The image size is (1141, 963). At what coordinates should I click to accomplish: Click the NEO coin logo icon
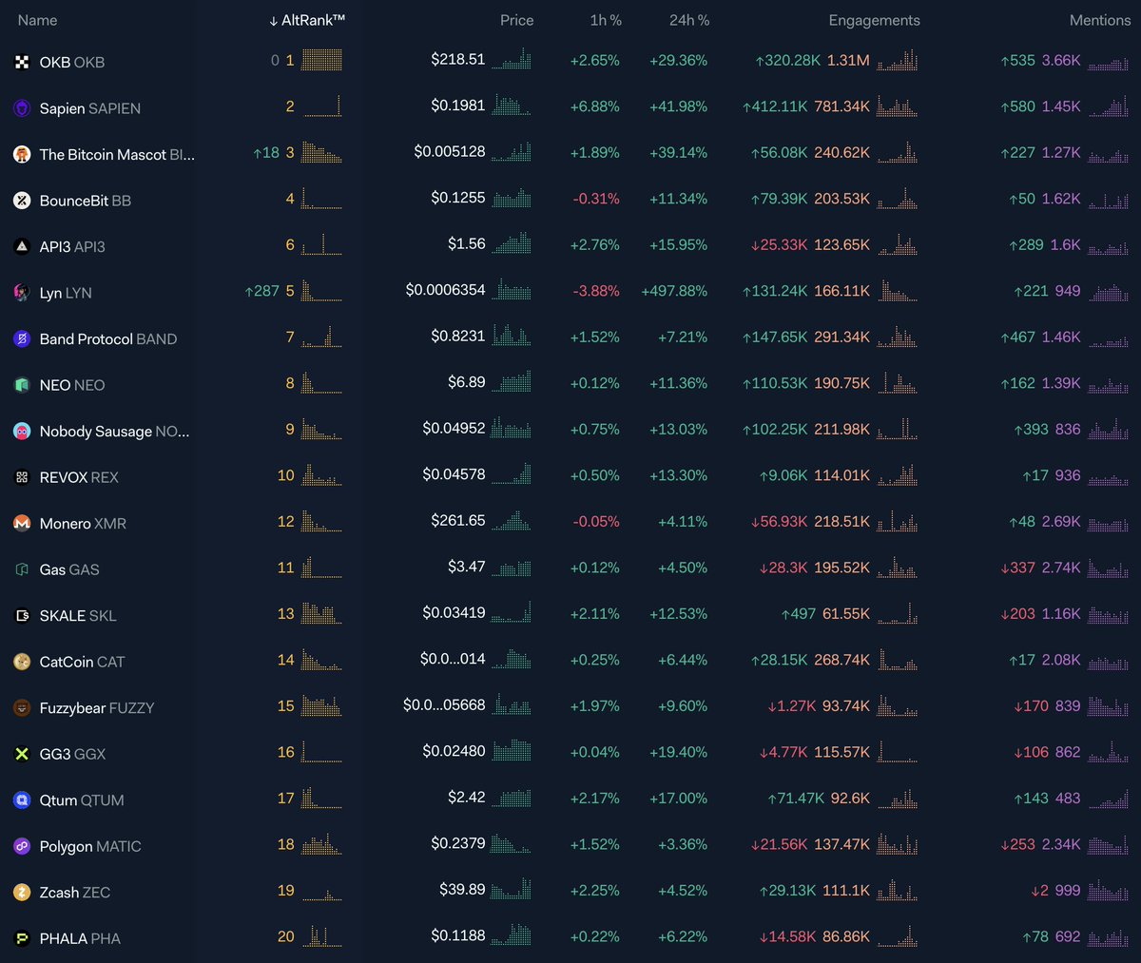(x=22, y=385)
